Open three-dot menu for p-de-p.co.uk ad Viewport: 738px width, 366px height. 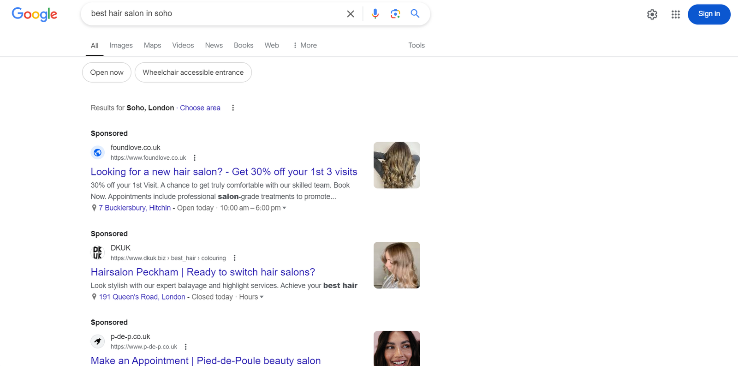tap(185, 347)
